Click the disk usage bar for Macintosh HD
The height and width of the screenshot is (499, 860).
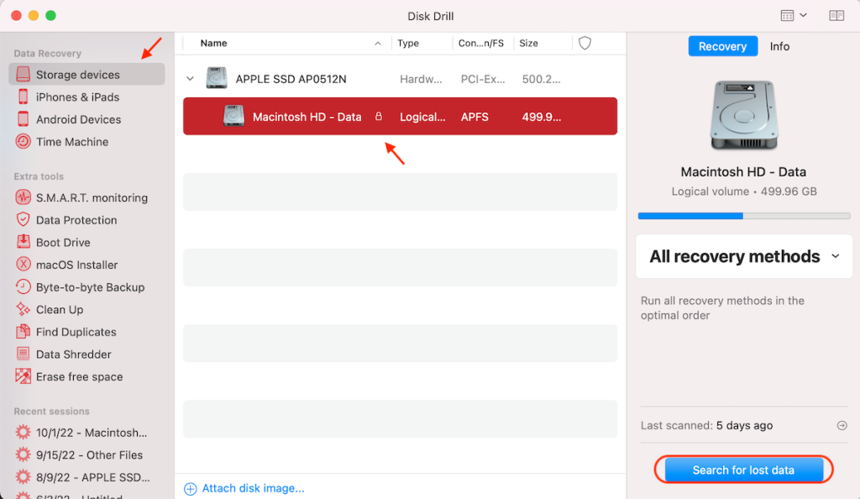point(742,216)
